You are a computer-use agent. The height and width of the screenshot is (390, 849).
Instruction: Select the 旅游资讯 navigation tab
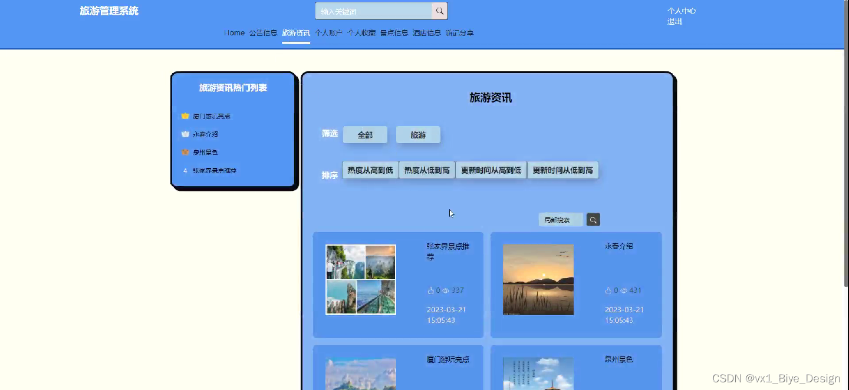(x=296, y=33)
